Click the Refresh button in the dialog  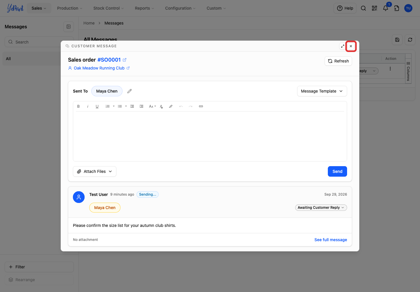(x=338, y=61)
